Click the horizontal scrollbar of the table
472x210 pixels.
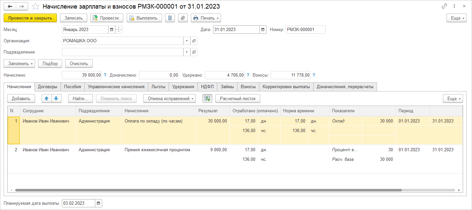pyautogui.click(x=208, y=191)
